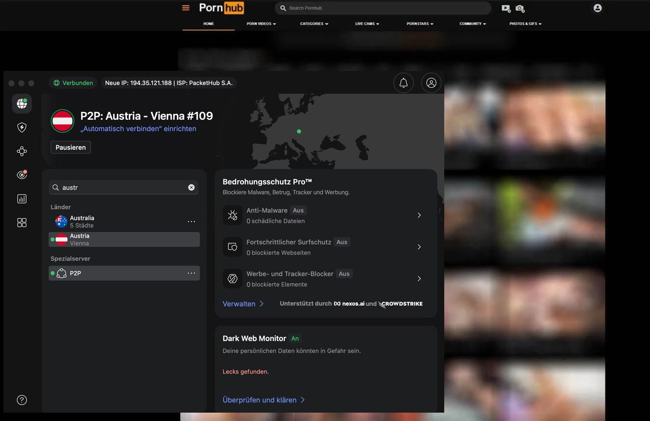
Task: Open the Porn Videos dropdown menu
Action: (261, 24)
